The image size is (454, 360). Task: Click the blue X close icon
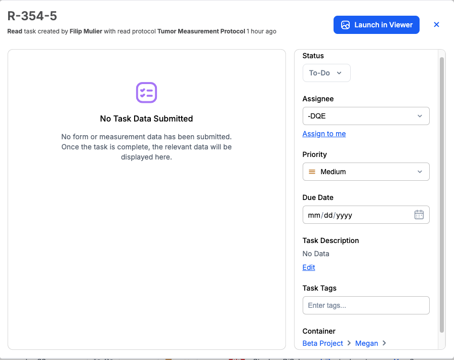pyautogui.click(x=436, y=24)
